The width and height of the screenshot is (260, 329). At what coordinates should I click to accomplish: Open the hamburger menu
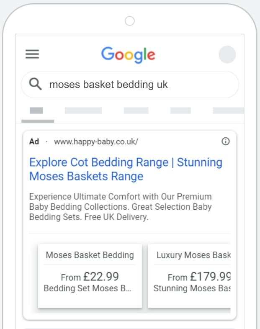[x=32, y=54]
